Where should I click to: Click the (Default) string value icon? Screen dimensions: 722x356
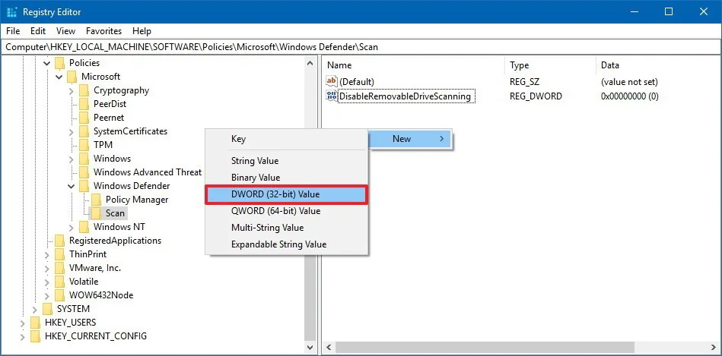point(332,82)
